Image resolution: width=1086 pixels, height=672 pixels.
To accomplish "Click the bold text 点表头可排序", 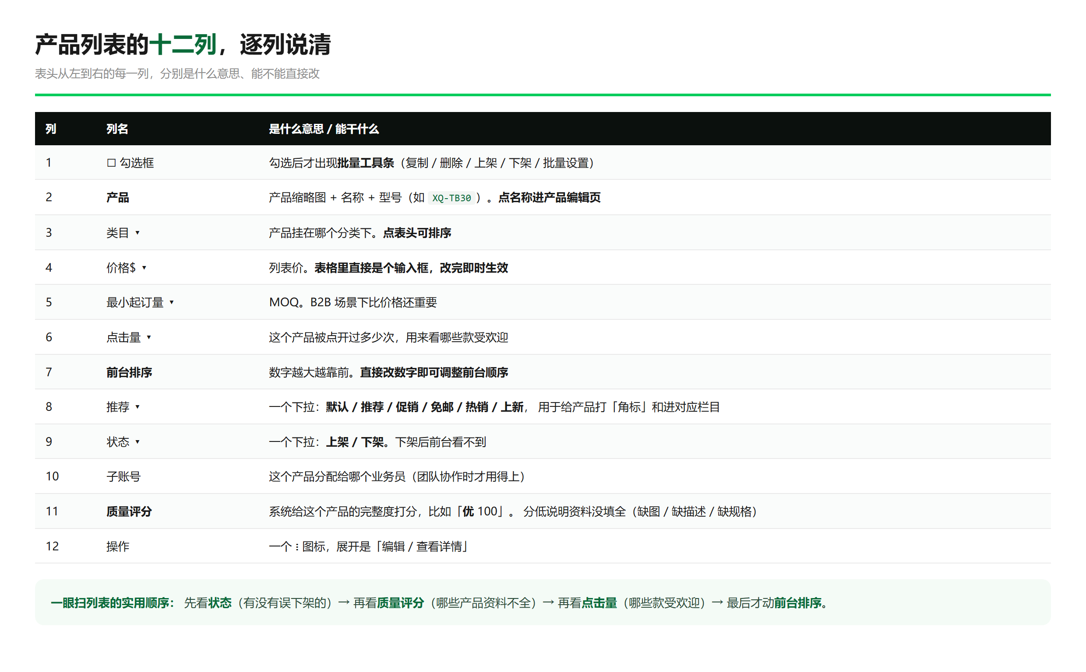I will [x=417, y=232].
